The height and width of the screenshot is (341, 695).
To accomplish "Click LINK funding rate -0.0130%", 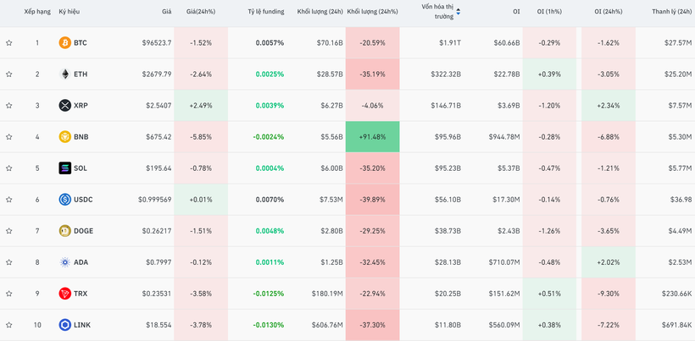I will click(269, 325).
